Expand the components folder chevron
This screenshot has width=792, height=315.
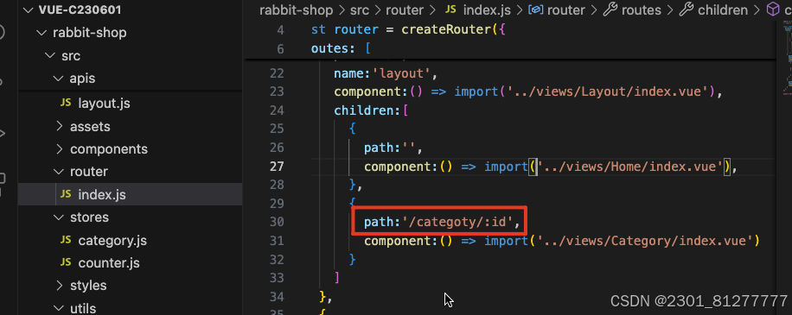pyautogui.click(x=59, y=149)
